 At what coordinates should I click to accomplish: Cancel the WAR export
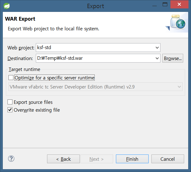(168, 159)
